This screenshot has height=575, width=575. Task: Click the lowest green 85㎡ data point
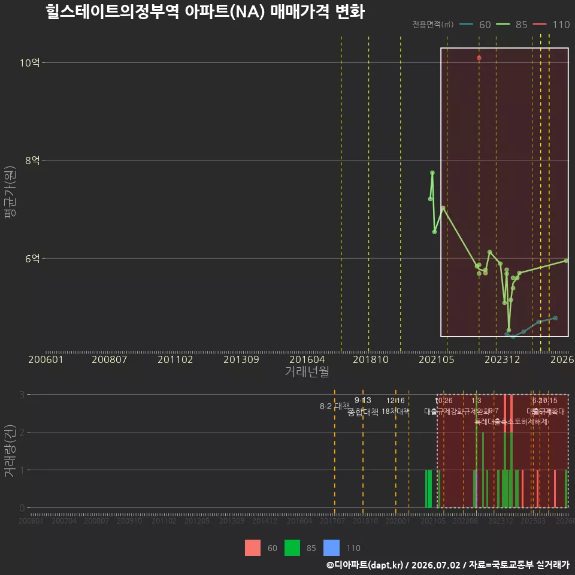coord(509,331)
